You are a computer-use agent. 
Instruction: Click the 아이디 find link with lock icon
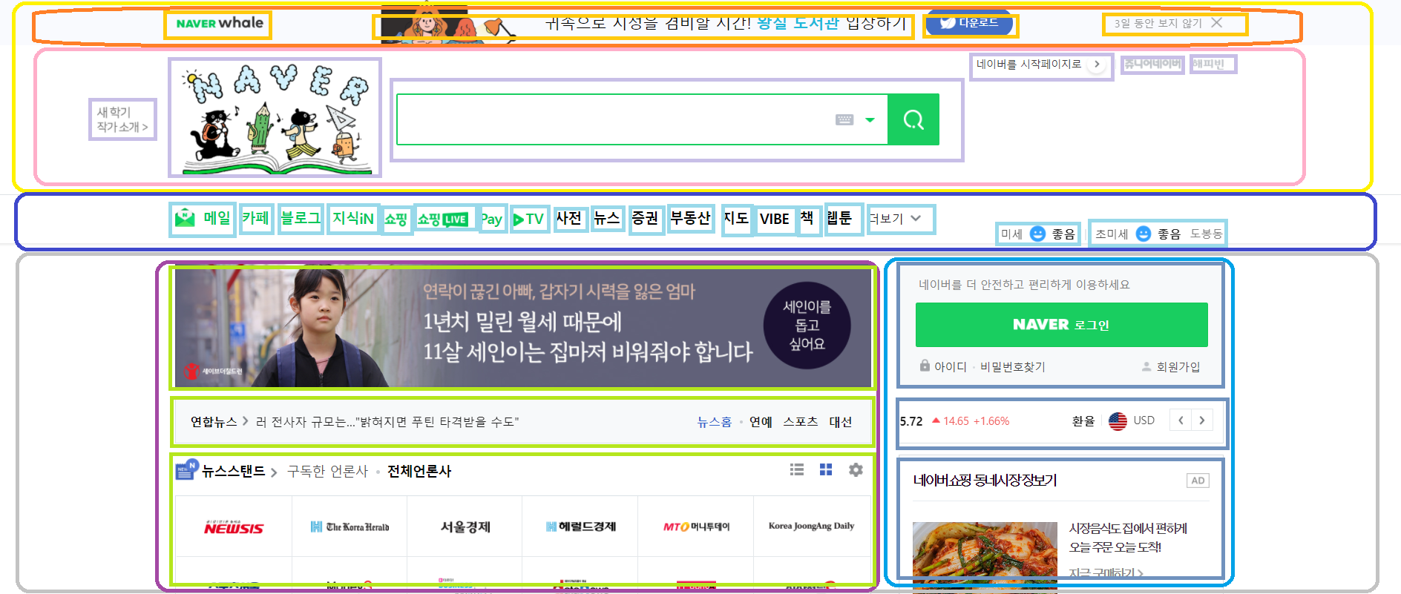tap(943, 366)
